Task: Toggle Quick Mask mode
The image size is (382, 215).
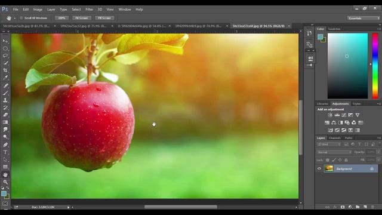Action: [5, 204]
